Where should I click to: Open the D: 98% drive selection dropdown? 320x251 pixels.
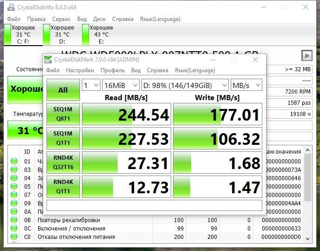point(185,85)
